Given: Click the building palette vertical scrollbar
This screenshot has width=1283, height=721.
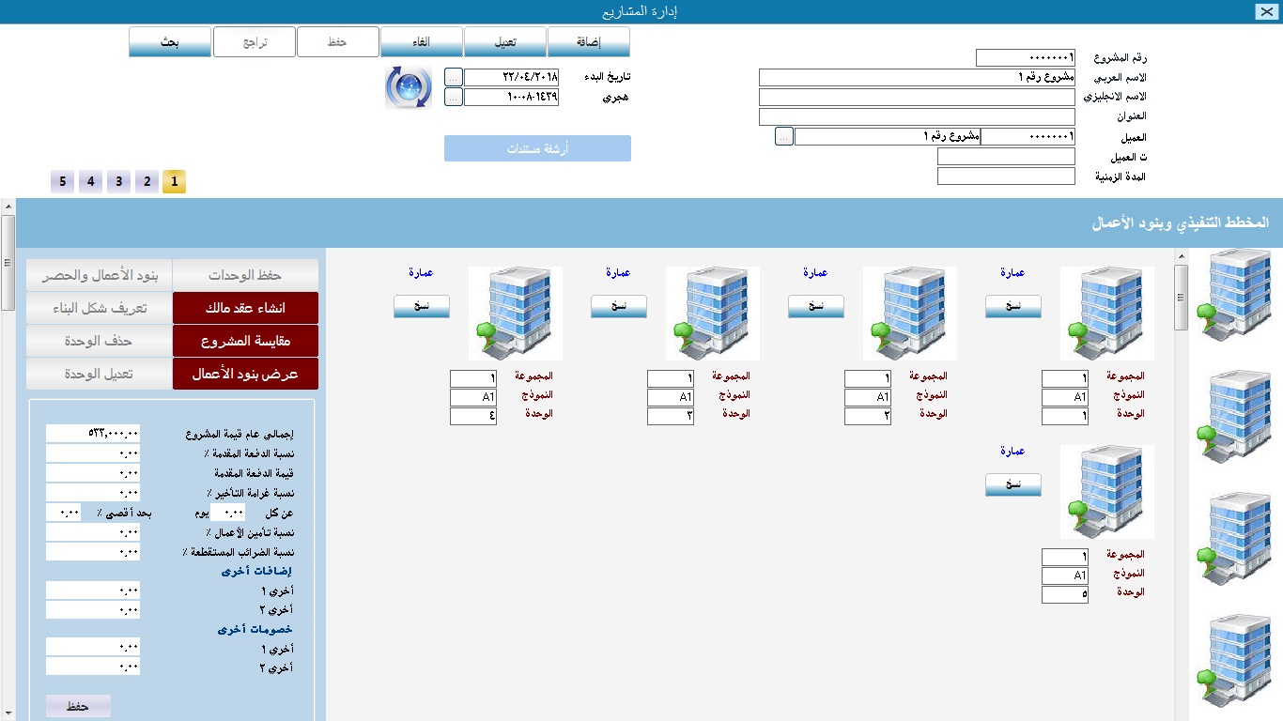Looking at the screenshot, I should (x=1182, y=485).
